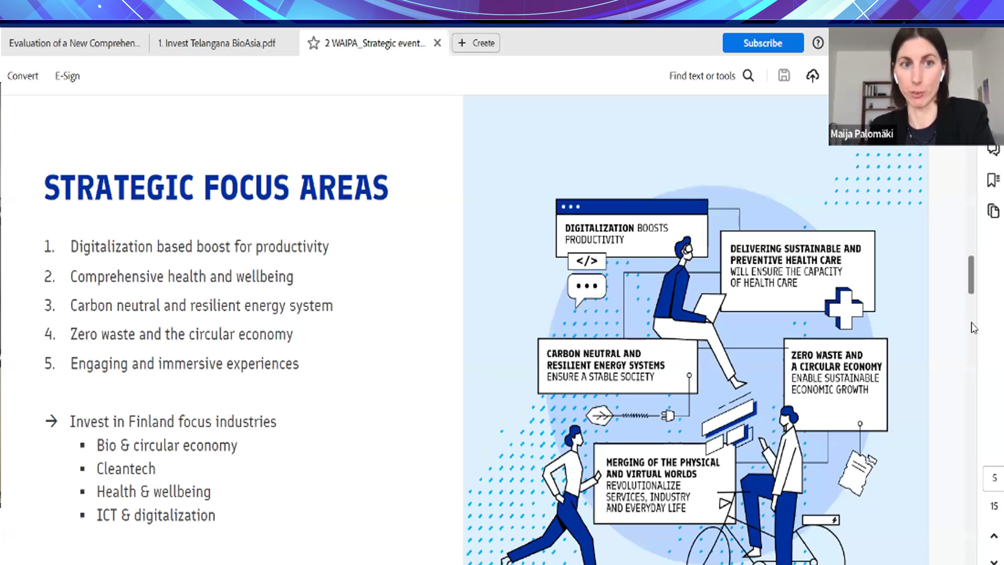Go to previous page up chevron
The width and height of the screenshot is (1004, 565).
pos(994,536)
